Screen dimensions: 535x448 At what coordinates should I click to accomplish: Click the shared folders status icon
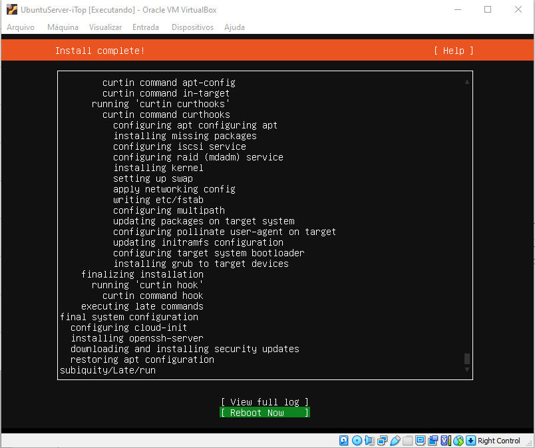pos(407,441)
